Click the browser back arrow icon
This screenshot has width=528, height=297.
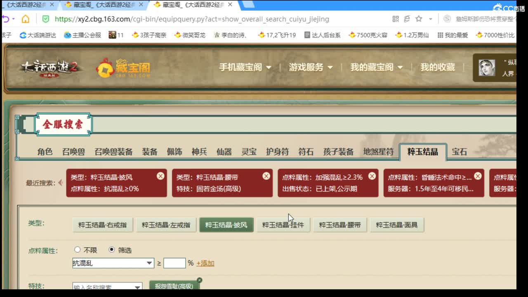(5, 19)
